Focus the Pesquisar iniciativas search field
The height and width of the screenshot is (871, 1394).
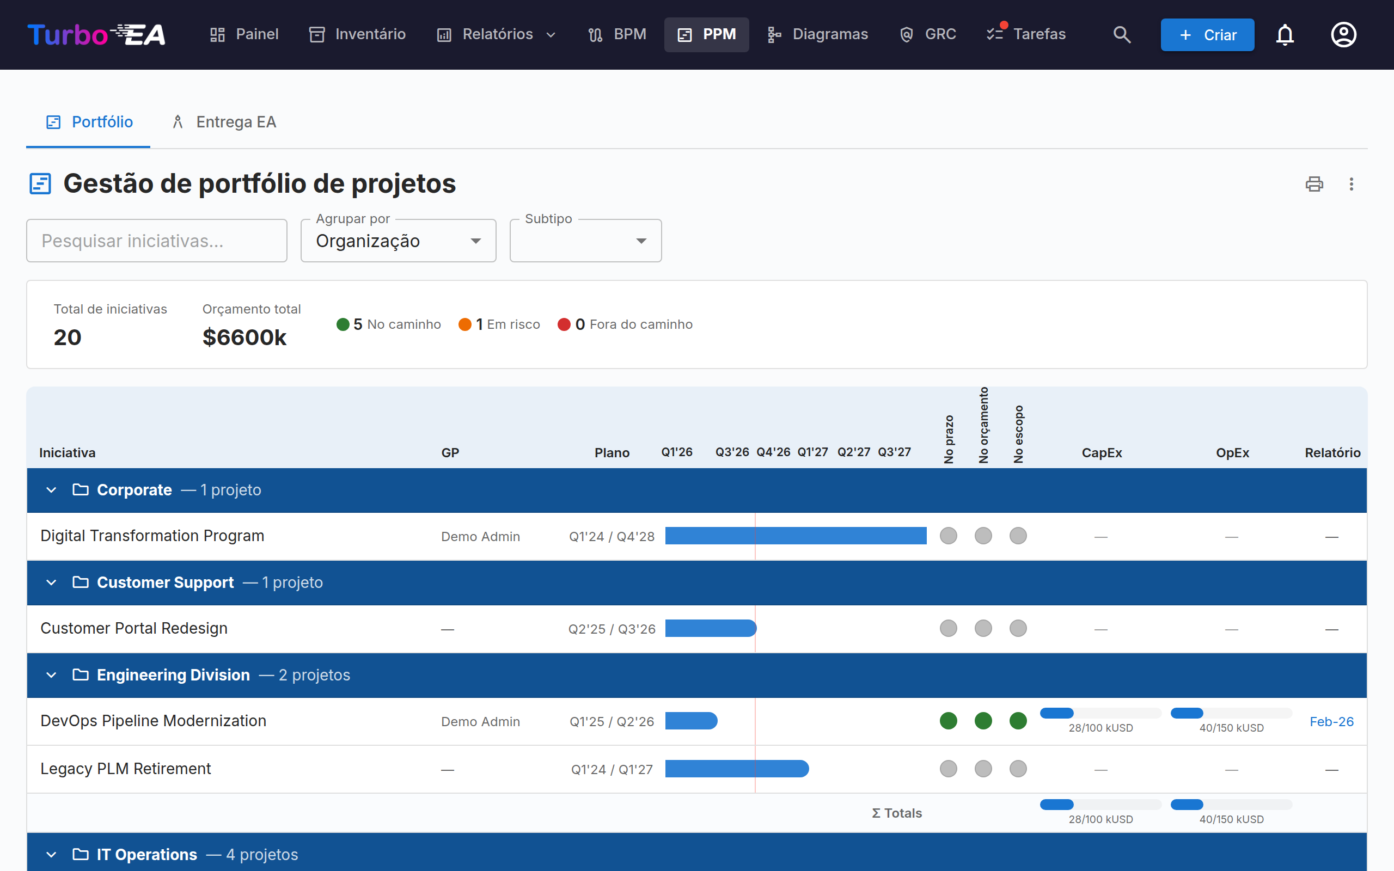[157, 241]
